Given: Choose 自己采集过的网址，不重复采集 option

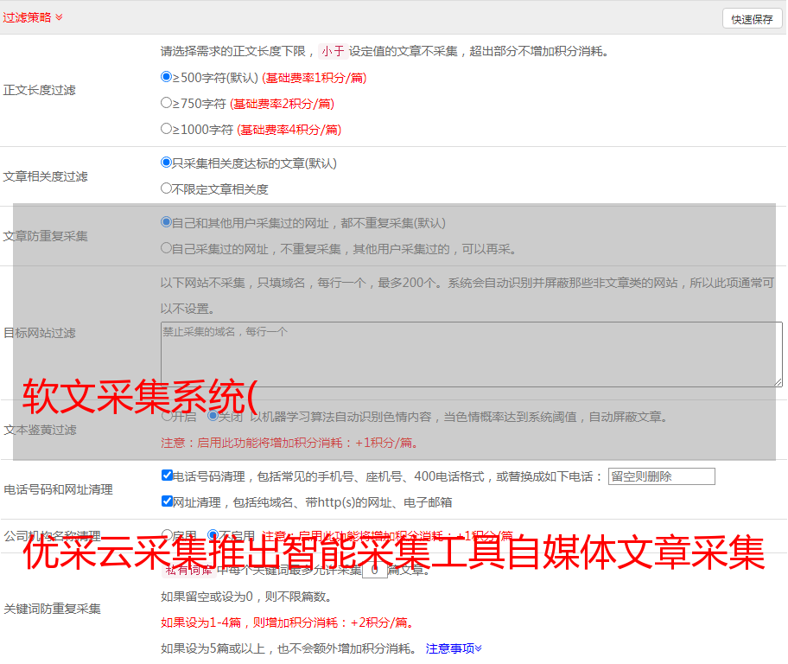Looking at the screenshot, I should tap(167, 248).
